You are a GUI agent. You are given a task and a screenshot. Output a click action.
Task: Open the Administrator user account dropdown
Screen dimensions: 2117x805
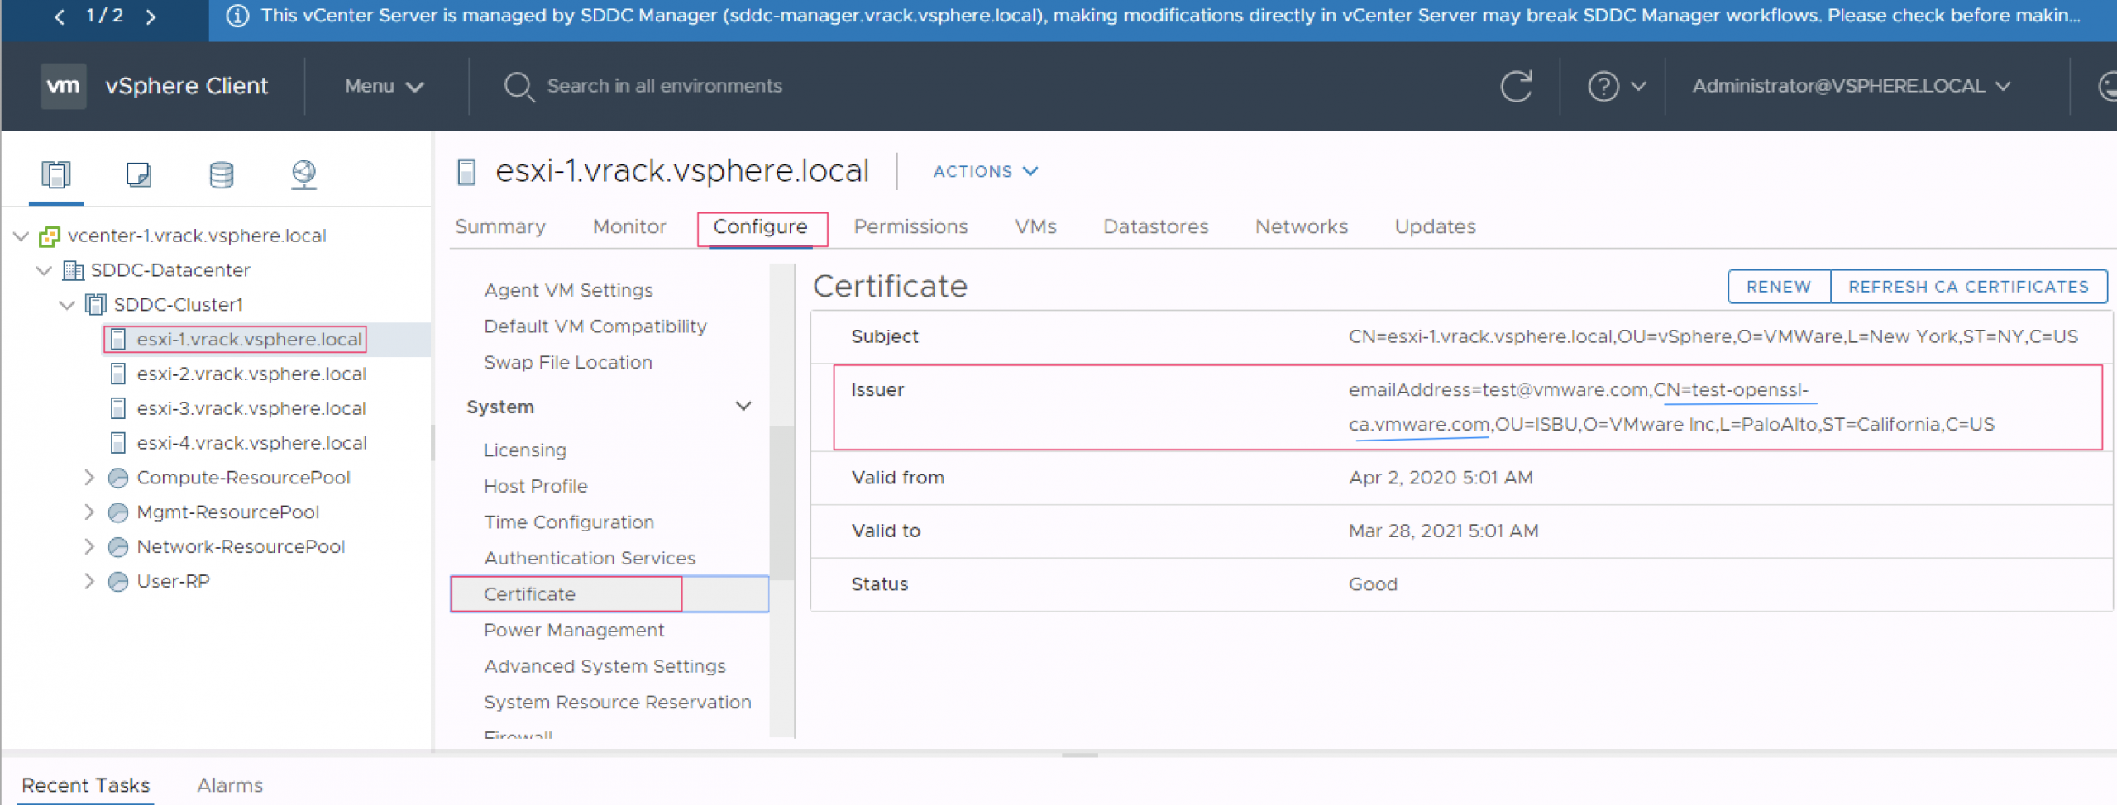coord(1850,86)
